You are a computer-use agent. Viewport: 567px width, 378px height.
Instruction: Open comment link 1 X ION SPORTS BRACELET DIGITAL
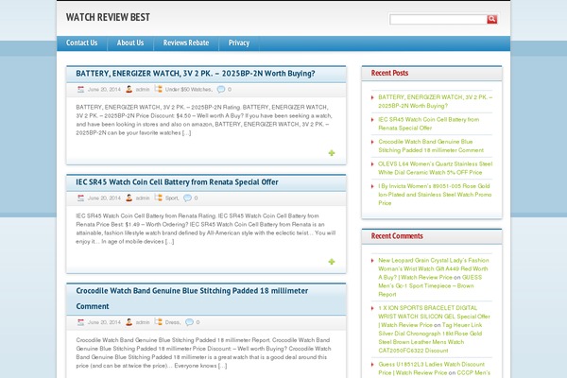point(434,317)
